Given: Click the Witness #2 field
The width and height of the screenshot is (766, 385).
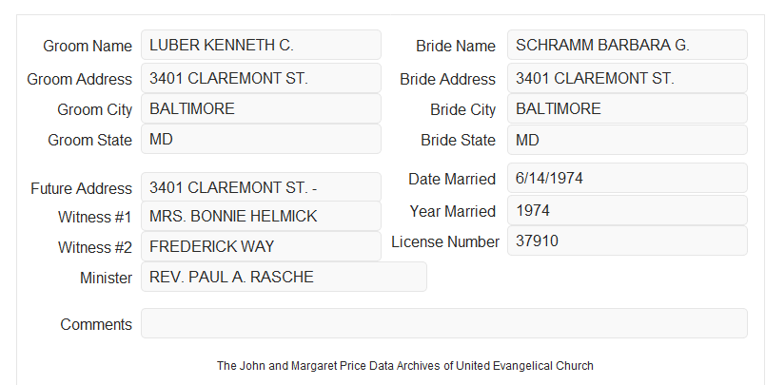Looking at the screenshot, I should point(261,246).
